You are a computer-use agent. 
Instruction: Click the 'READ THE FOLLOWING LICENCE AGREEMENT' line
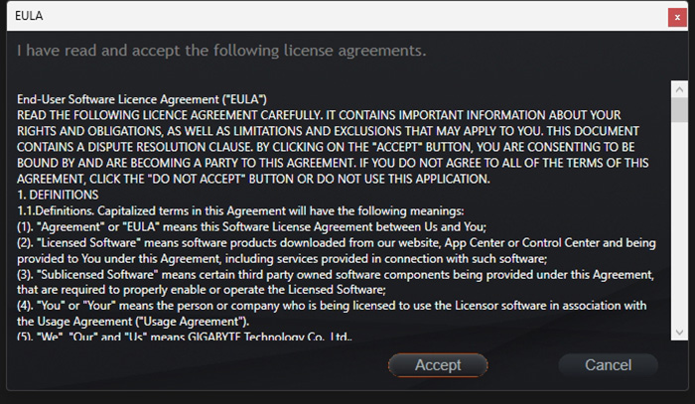coord(319,115)
